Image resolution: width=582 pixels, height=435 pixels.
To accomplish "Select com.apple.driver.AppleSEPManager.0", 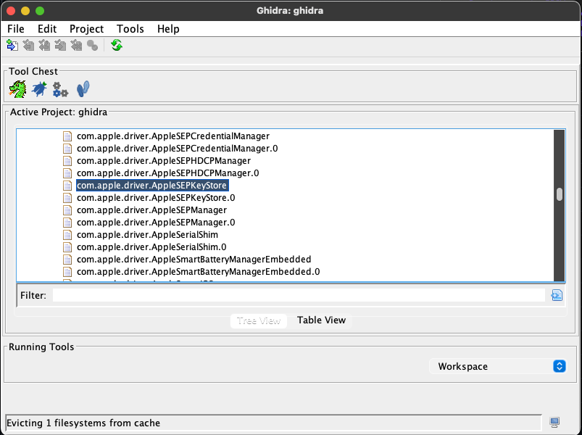I will (156, 223).
